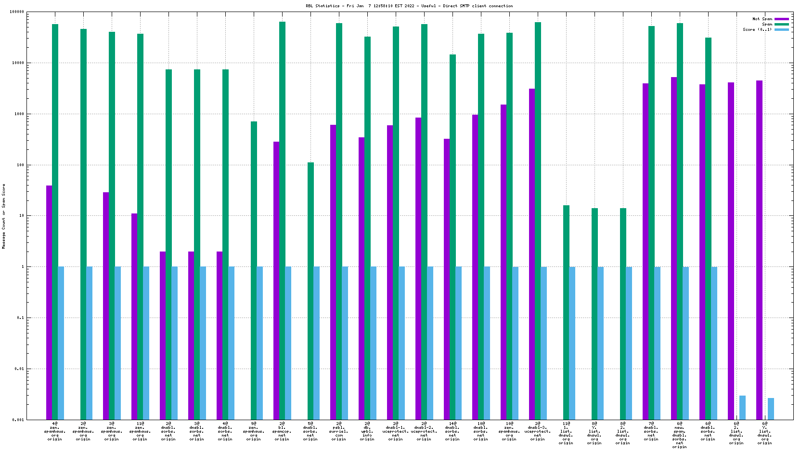Click the Message Count or Spam Score axis label
This screenshot has width=801, height=451.
(4, 216)
